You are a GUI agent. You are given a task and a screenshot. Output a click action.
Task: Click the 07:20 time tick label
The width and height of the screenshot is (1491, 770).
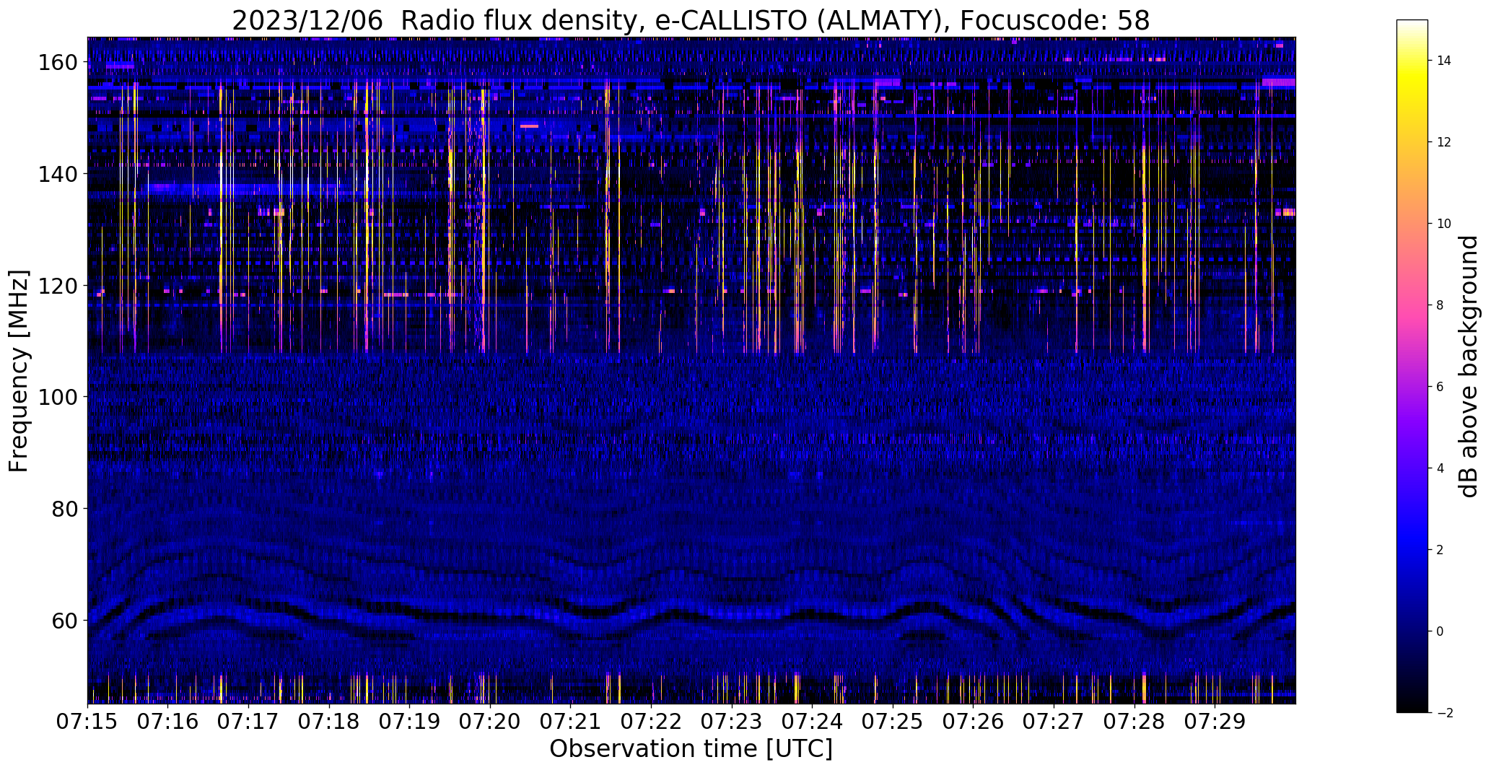coord(491,722)
